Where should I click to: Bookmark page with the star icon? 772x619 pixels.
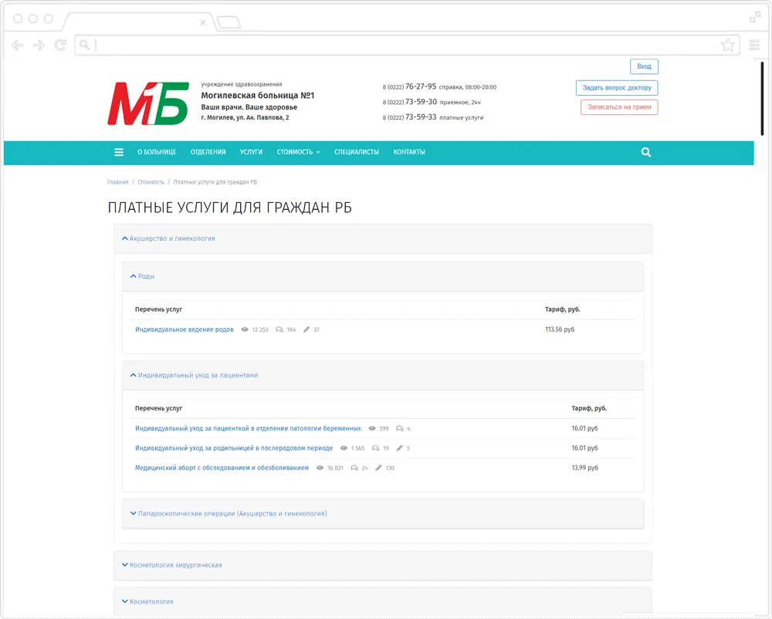tap(728, 46)
